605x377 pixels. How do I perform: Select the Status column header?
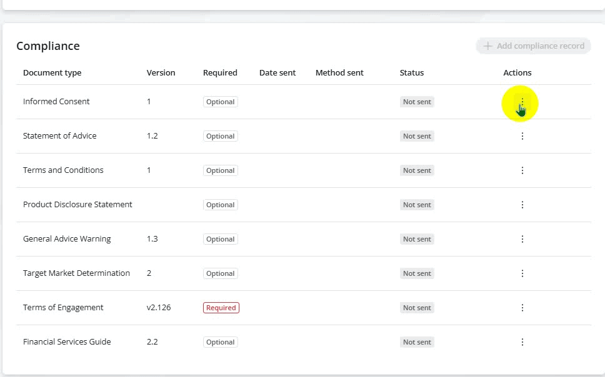click(411, 72)
